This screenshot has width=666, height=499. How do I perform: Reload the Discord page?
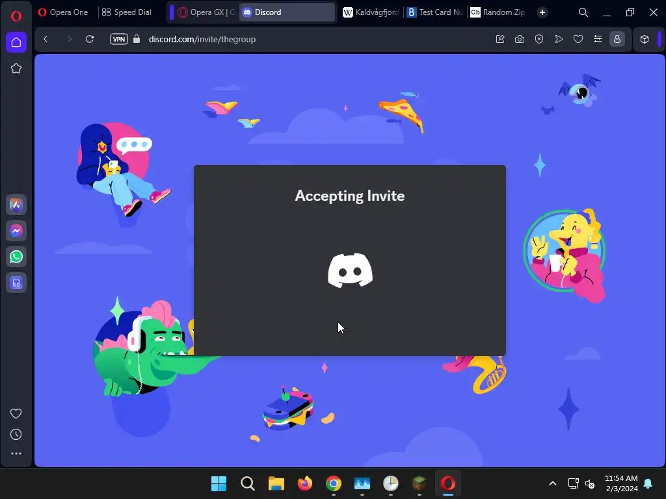pos(90,39)
